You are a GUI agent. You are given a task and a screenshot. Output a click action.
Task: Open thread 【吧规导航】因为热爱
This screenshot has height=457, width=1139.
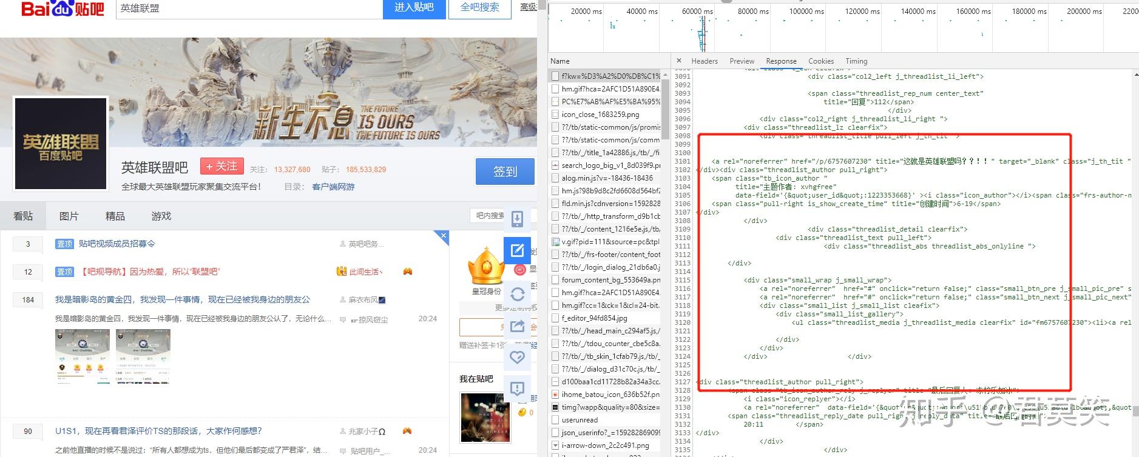(x=149, y=272)
